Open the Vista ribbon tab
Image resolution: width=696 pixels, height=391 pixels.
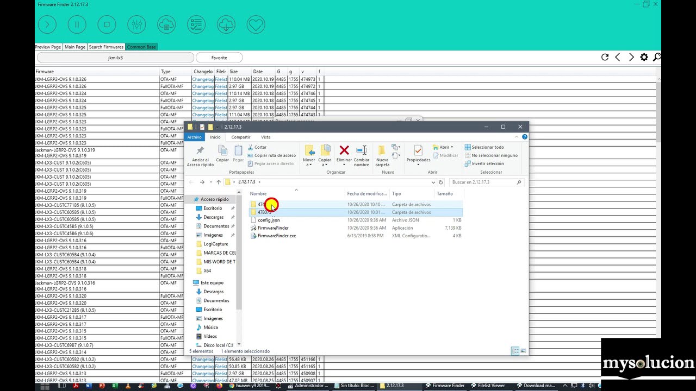pyautogui.click(x=265, y=137)
